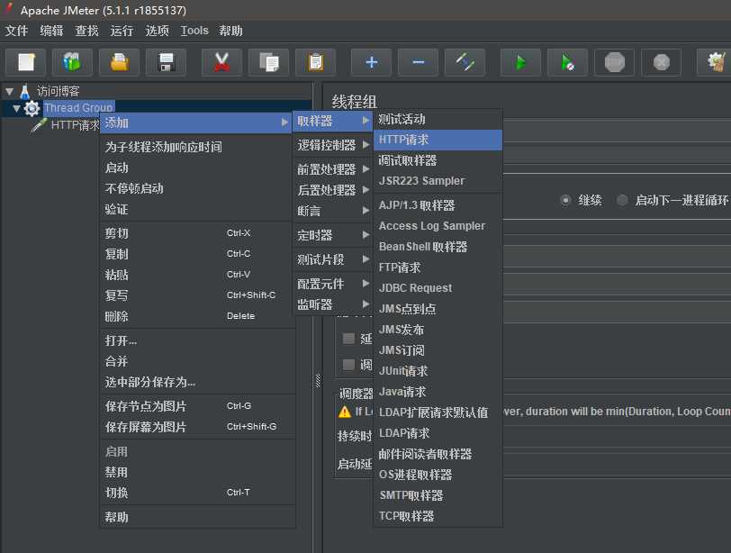The image size is (731, 553).
Task: Choose TCP取样器 entry
Action: [438, 516]
